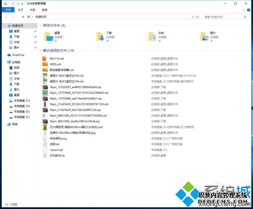Open pinned 桌面 under 快速访问 in the sidebar
Screen dimensions: 253x209
(x=17, y=31)
